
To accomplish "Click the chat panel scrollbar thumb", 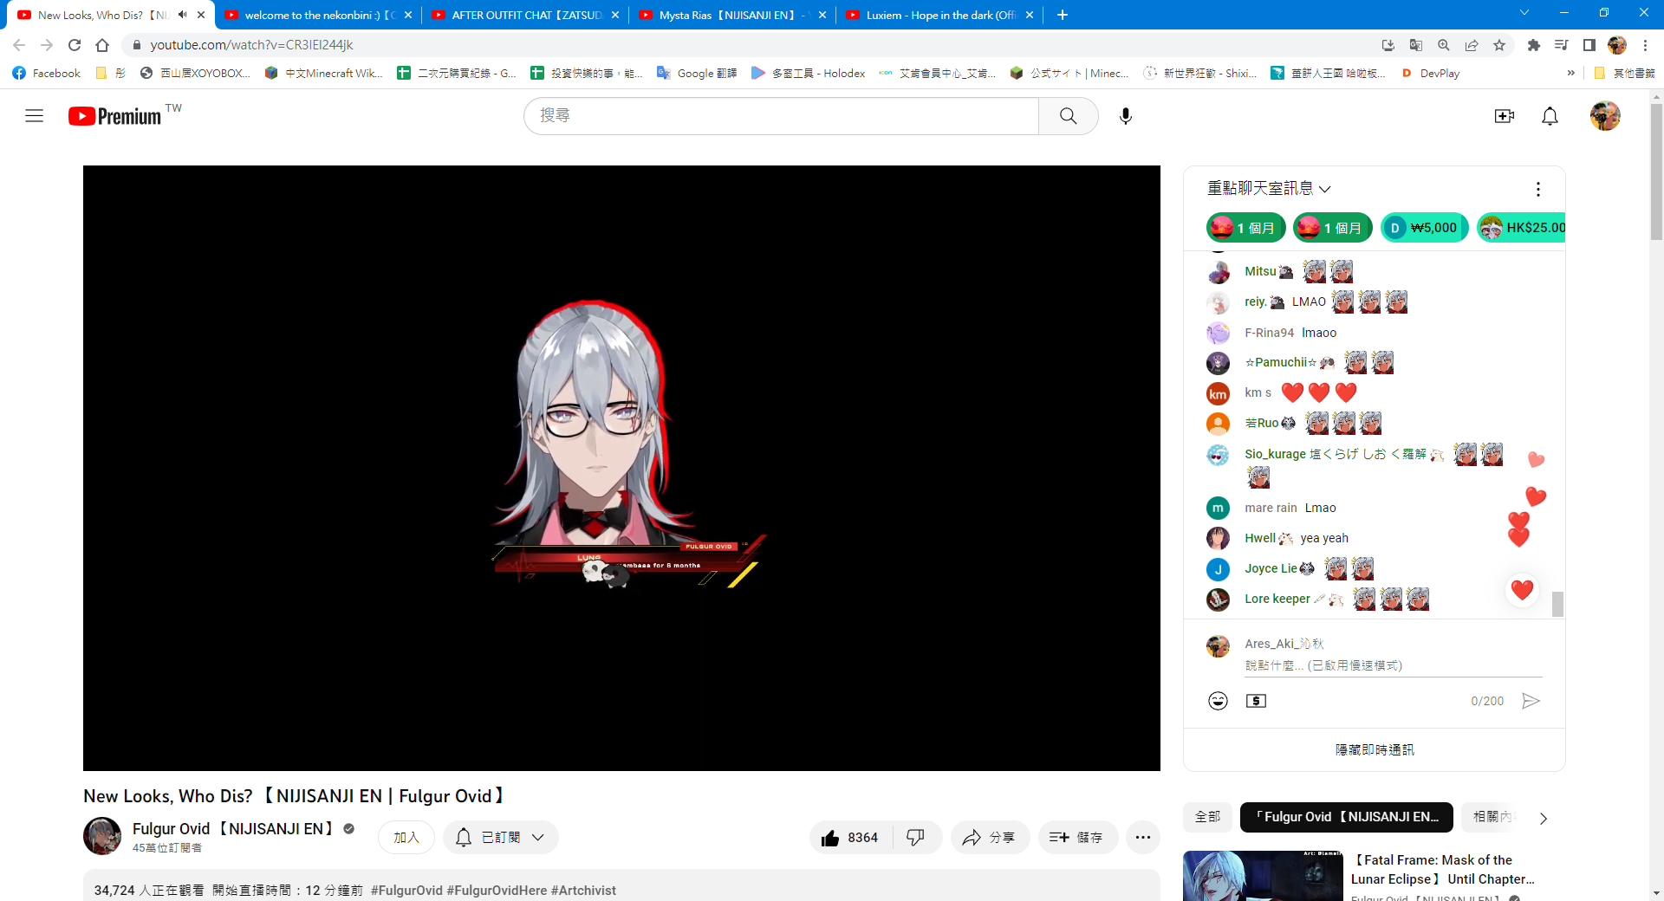I will point(1557,604).
